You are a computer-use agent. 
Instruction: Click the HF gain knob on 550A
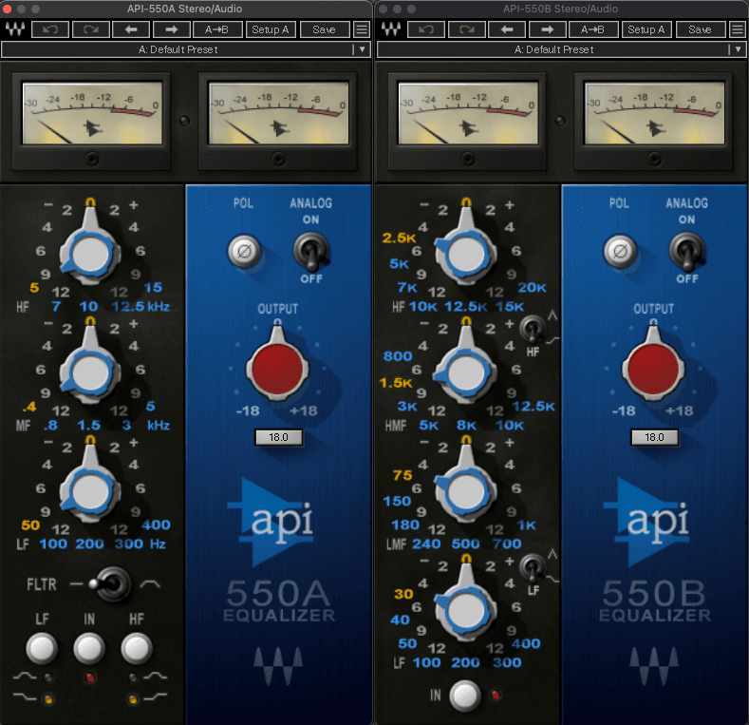(x=90, y=254)
